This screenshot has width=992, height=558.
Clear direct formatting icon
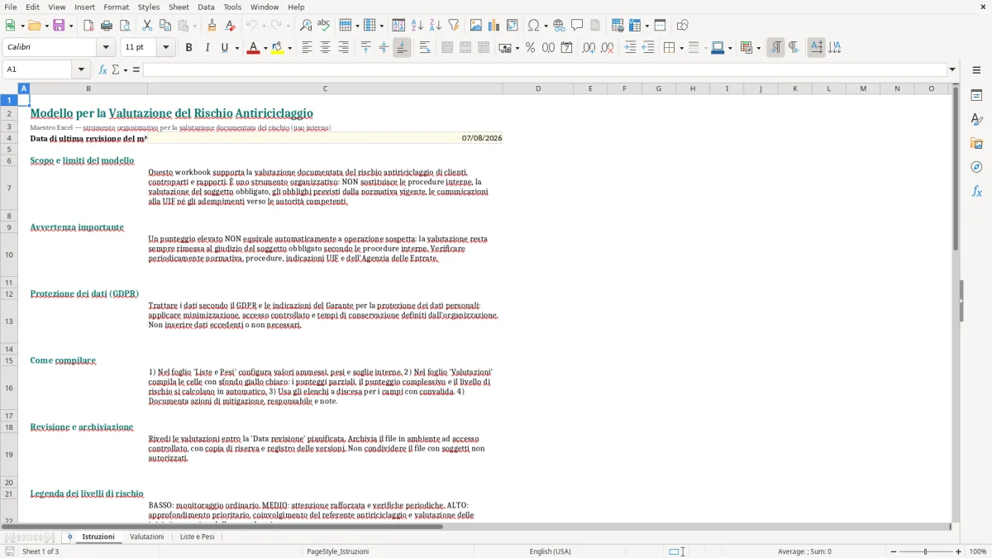pyautogui.click(x=230, y=26)
